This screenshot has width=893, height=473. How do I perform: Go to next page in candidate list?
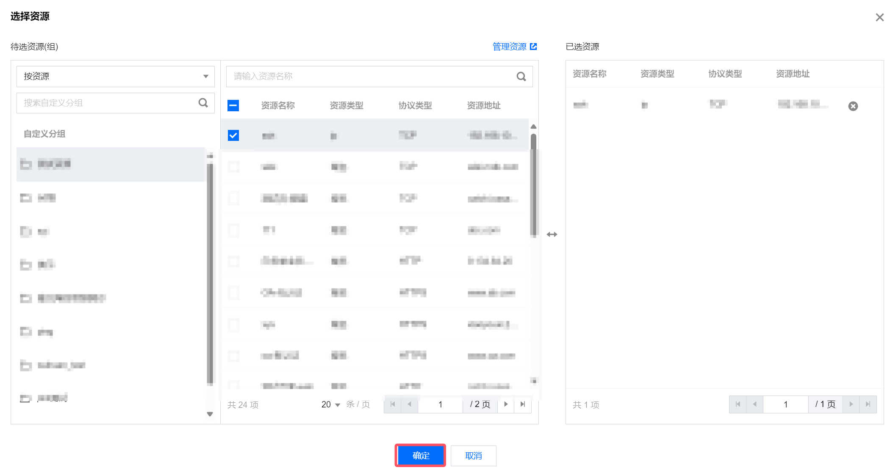pyautogui.click(x=506, y=404)
